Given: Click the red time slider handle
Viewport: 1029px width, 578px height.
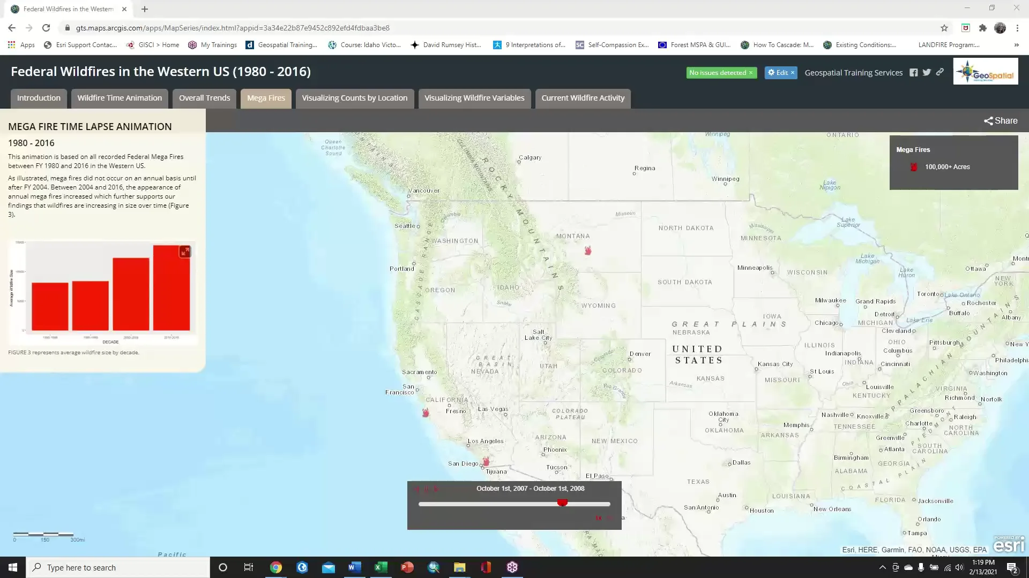Looking at the screenshot, I should (x=562, y=503).
